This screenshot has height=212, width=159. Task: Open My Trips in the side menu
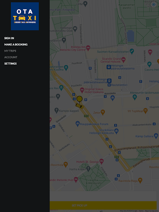click(10, 51)
